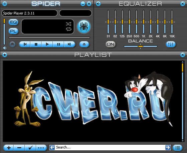Enable repeat mode icon
187x153 pixels.
[69, 29]
